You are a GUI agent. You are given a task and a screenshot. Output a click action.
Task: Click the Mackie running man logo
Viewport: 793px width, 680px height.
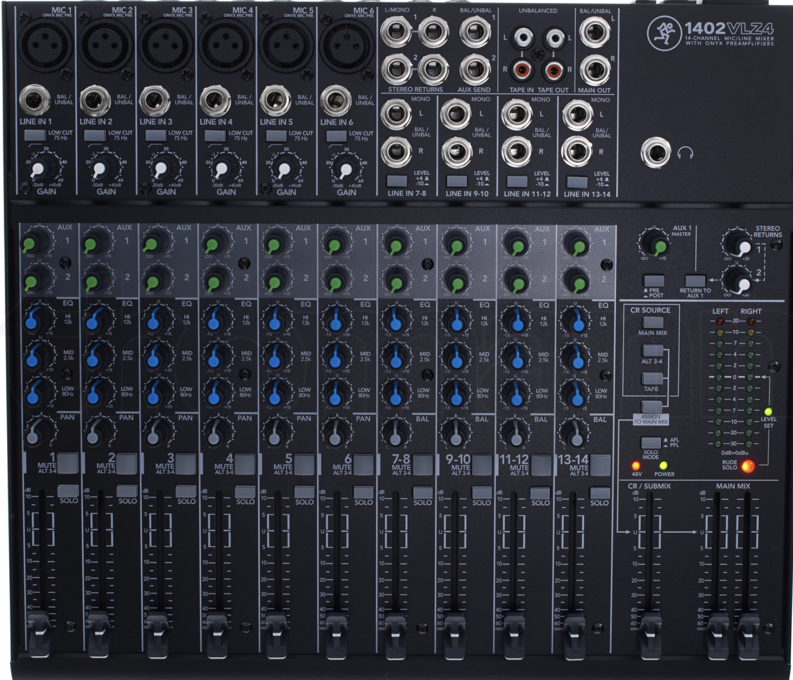pos(664,33)
